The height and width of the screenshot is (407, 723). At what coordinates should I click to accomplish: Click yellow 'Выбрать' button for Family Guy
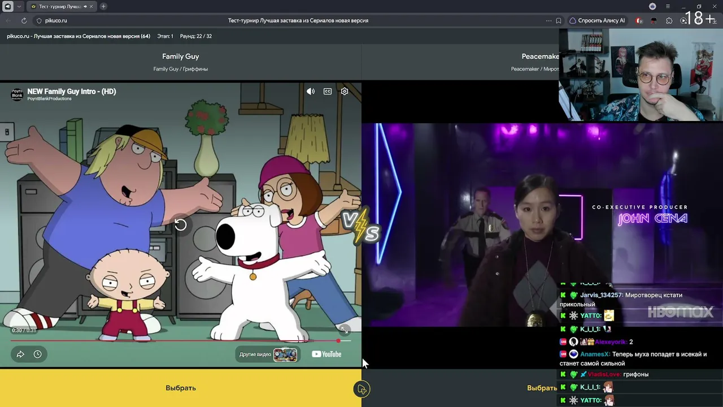tap(181, 388)
